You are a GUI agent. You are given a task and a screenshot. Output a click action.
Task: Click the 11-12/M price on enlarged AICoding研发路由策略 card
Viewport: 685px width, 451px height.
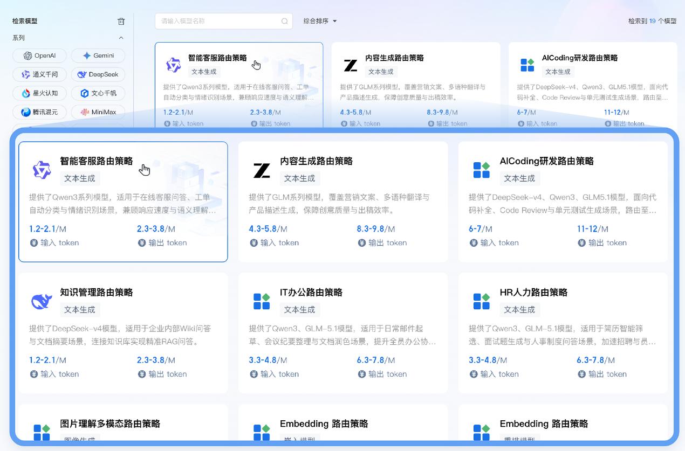pos(593,229)
